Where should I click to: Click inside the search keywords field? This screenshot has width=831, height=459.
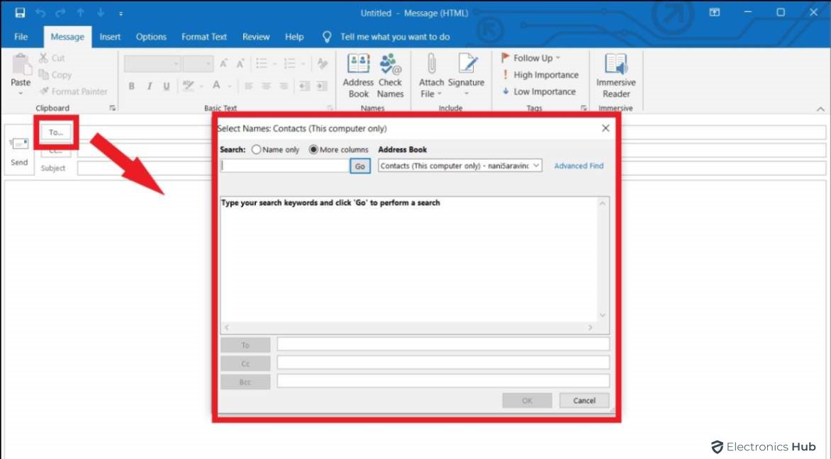tap(282, 165)
